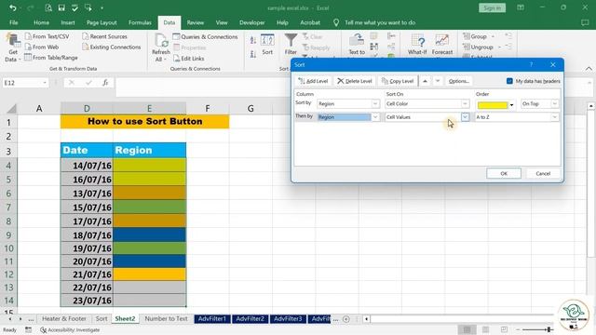Click From Web import option
This screenshot has width=596, height=335.
42,47
